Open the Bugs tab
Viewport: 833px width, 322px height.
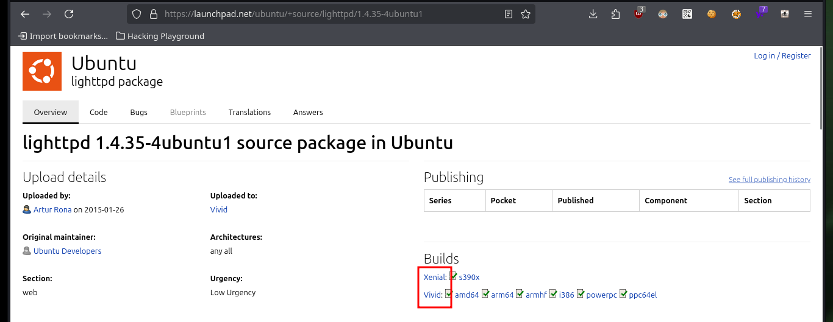coord(139,112)
